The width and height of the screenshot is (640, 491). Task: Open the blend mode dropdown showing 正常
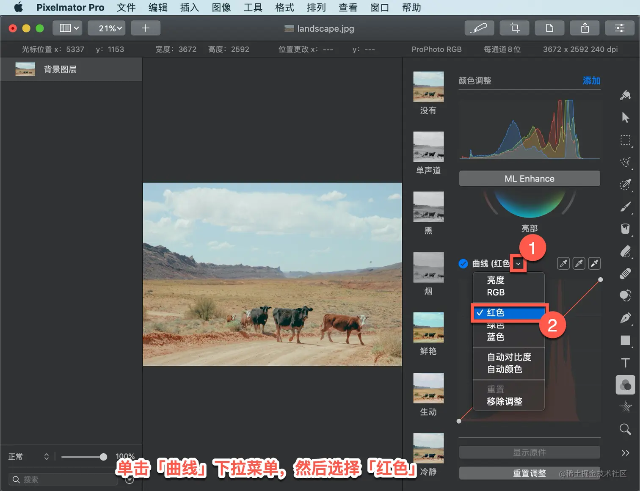[28, 457]
